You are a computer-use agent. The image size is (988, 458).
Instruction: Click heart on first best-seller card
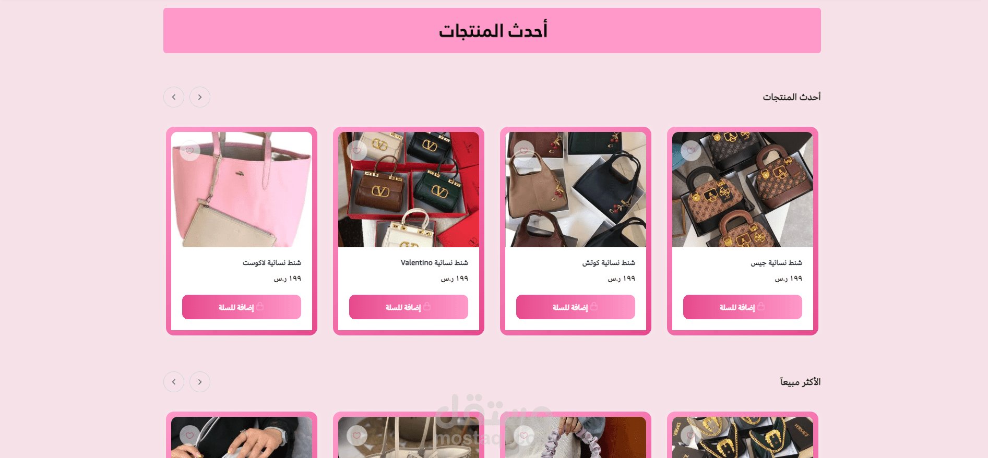pyautogui.click(x=190, y=436)
